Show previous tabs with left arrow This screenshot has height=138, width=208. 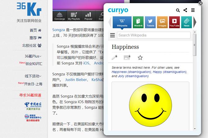tap(110, 22)
